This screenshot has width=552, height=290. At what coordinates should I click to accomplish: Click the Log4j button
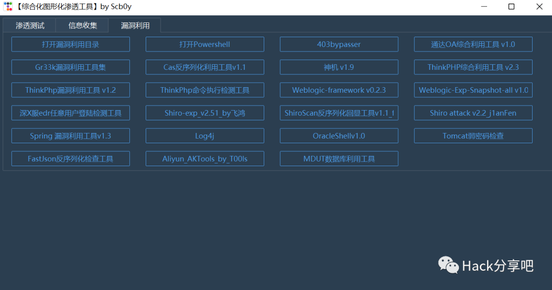(x=205, y=136)
